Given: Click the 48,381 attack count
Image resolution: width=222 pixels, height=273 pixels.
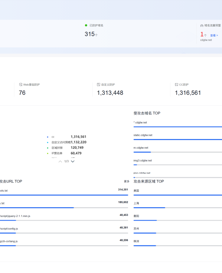Looking at the screenshot, I should 124,227.
